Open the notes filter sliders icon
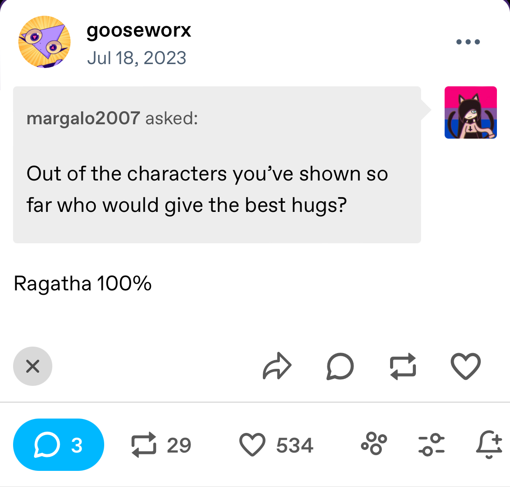 click(431, 444)
